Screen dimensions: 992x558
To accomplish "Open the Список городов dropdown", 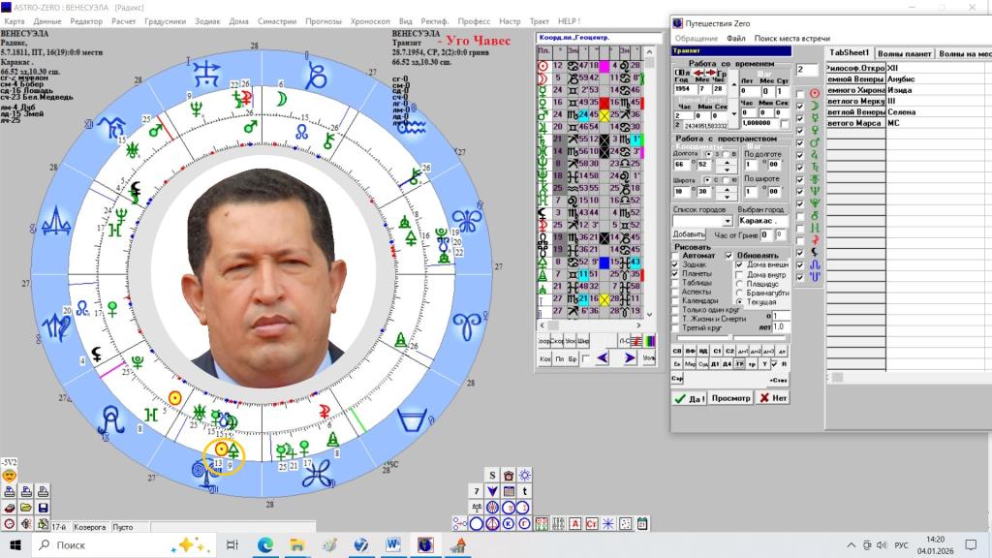I will (728, 221).
